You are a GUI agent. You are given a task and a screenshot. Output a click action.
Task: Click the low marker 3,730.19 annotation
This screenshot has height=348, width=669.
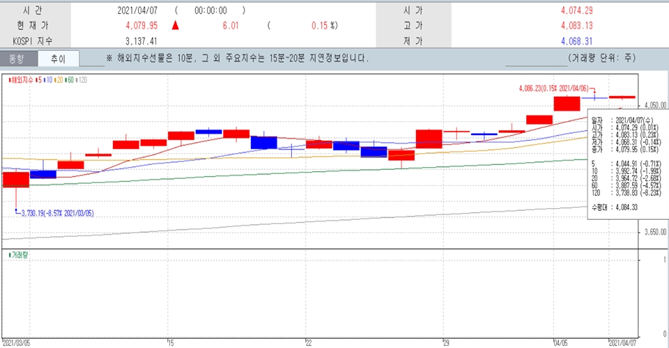(x=57, y=213)
